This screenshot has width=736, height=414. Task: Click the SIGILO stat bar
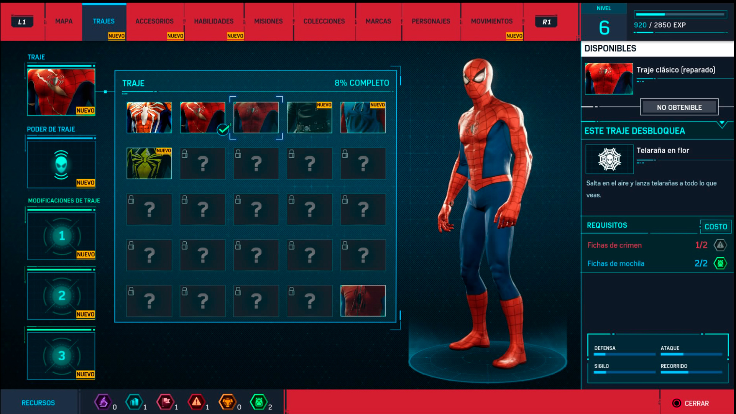(x=624, y=372)
